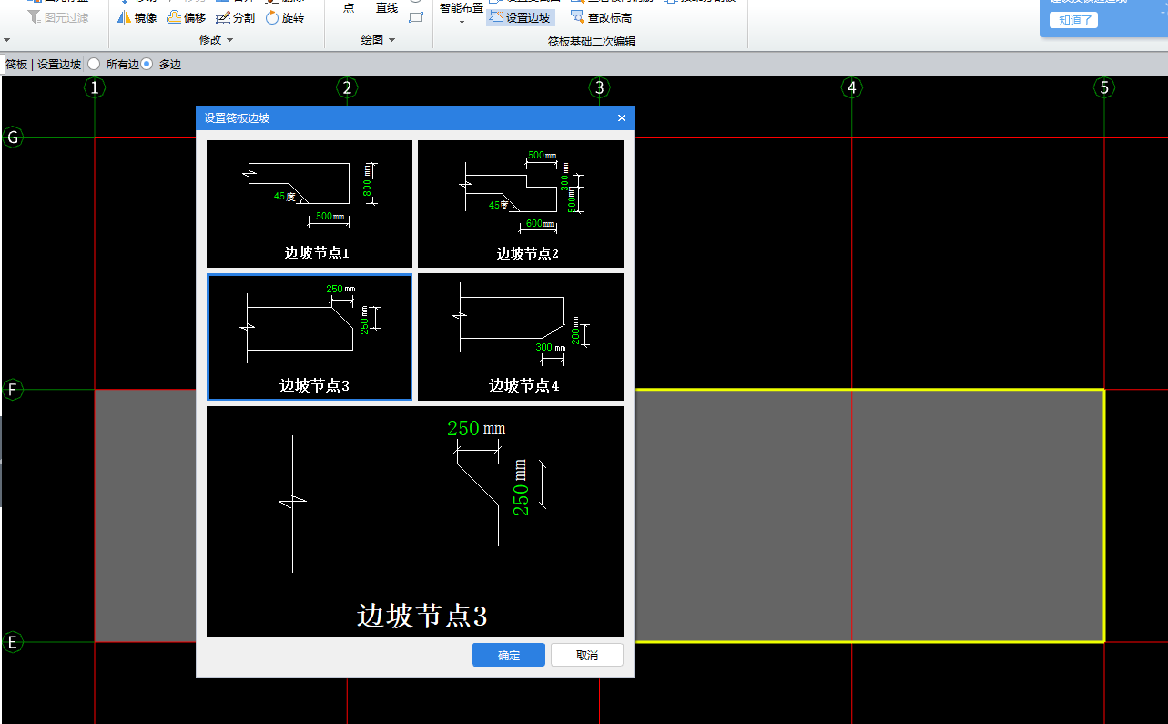Click axis bubble 3 at top
1168x724 pixels.
click(x=599, y=87)
